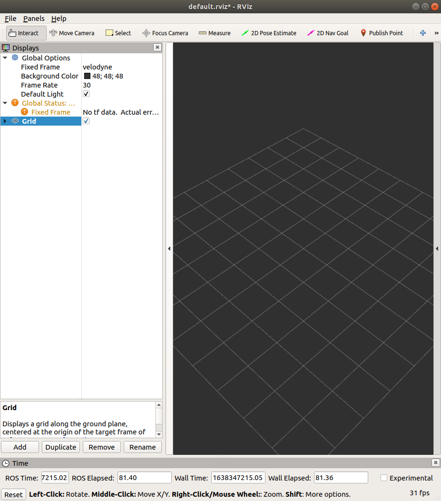Close the Displays panel
This screenshot has width=441, height=501.
(157, 47)
